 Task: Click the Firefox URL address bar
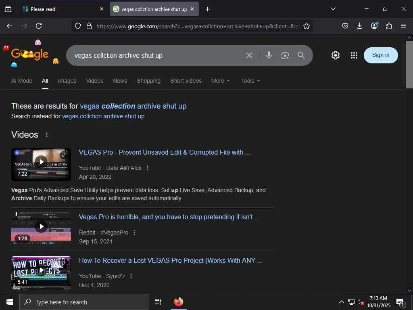tap(198, 26)
